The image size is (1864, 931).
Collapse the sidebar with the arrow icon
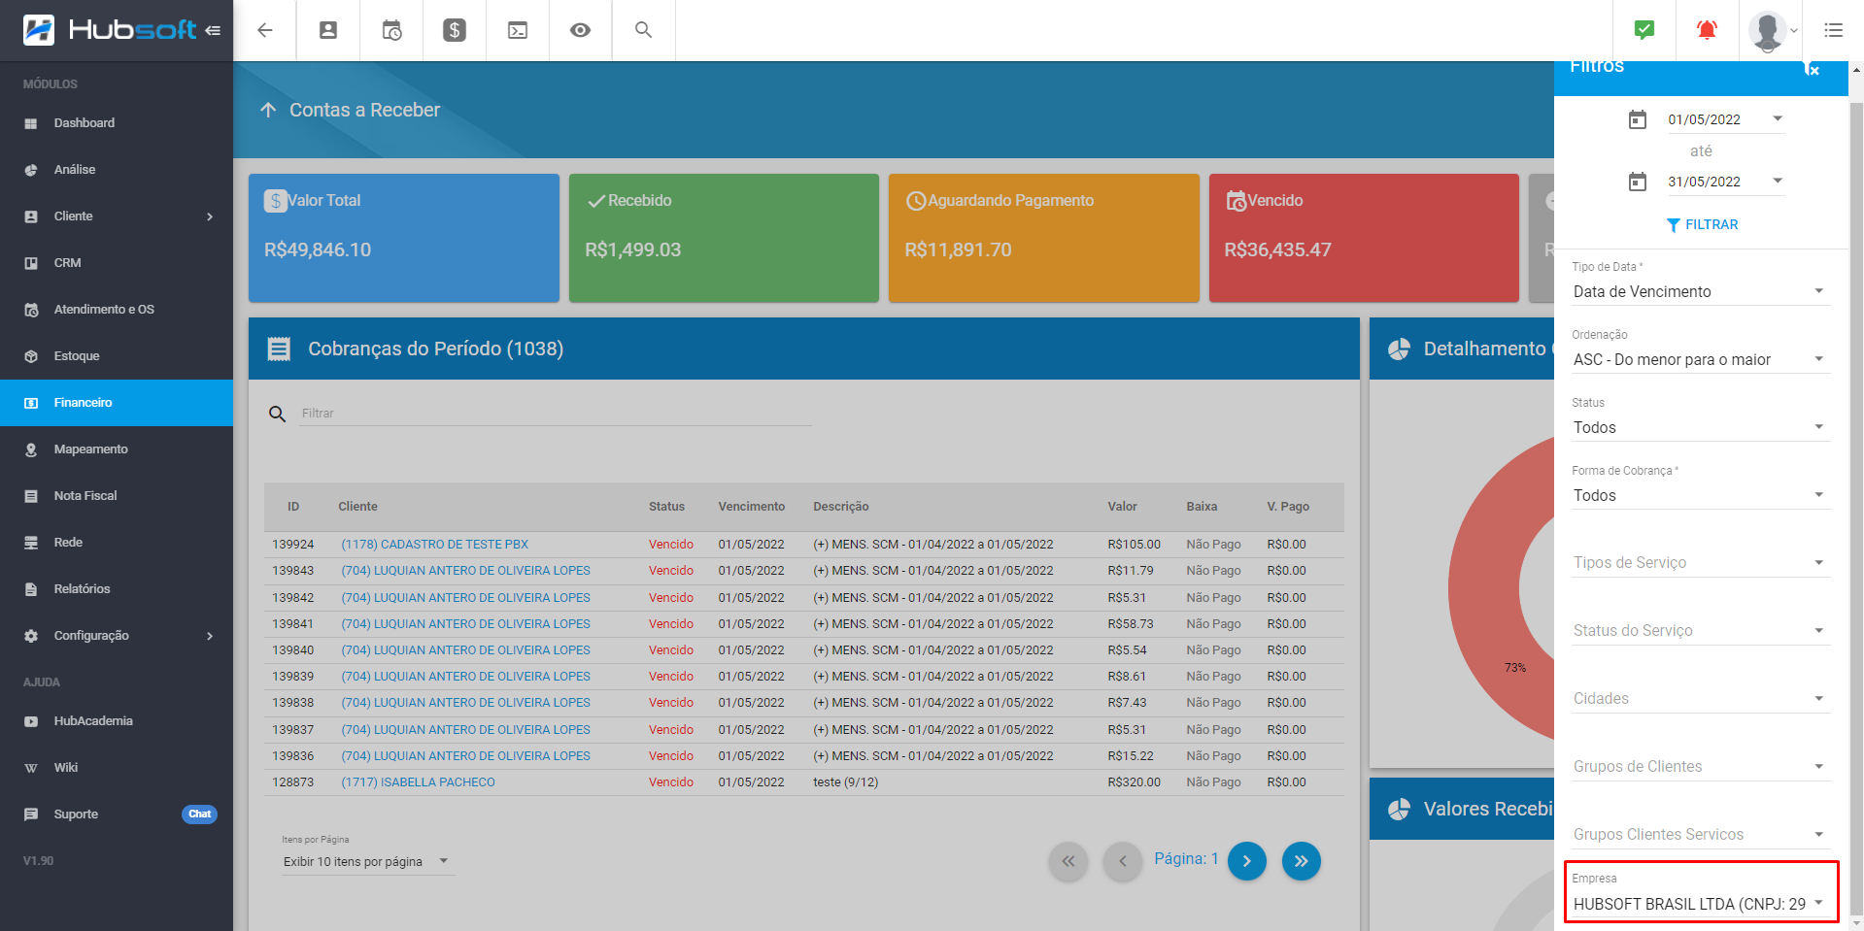coord(213,31)
